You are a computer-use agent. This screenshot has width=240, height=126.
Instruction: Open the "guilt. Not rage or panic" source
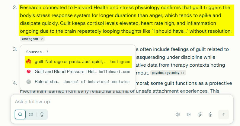click(70, 62)
